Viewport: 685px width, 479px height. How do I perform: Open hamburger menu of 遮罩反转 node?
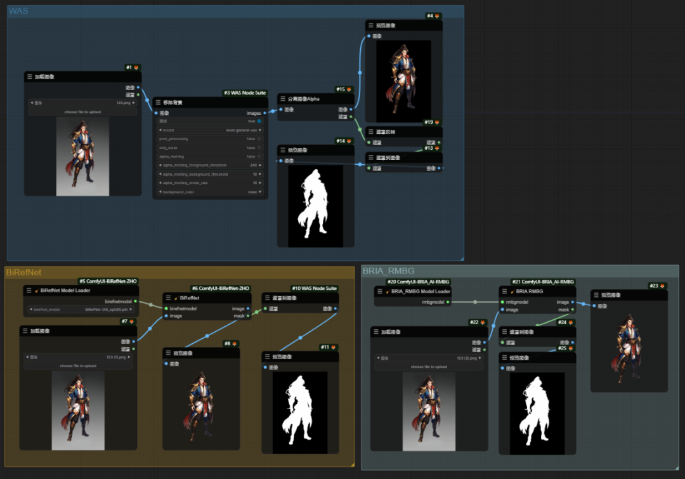[371, 131]
